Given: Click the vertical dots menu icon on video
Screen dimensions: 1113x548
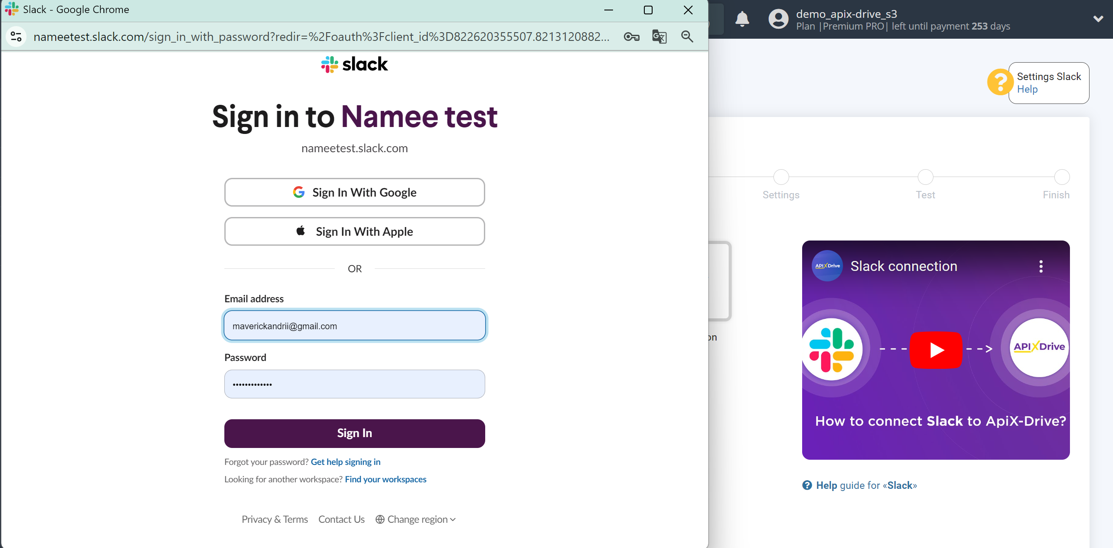Looking at the screenshot, I should (1040, 266).
